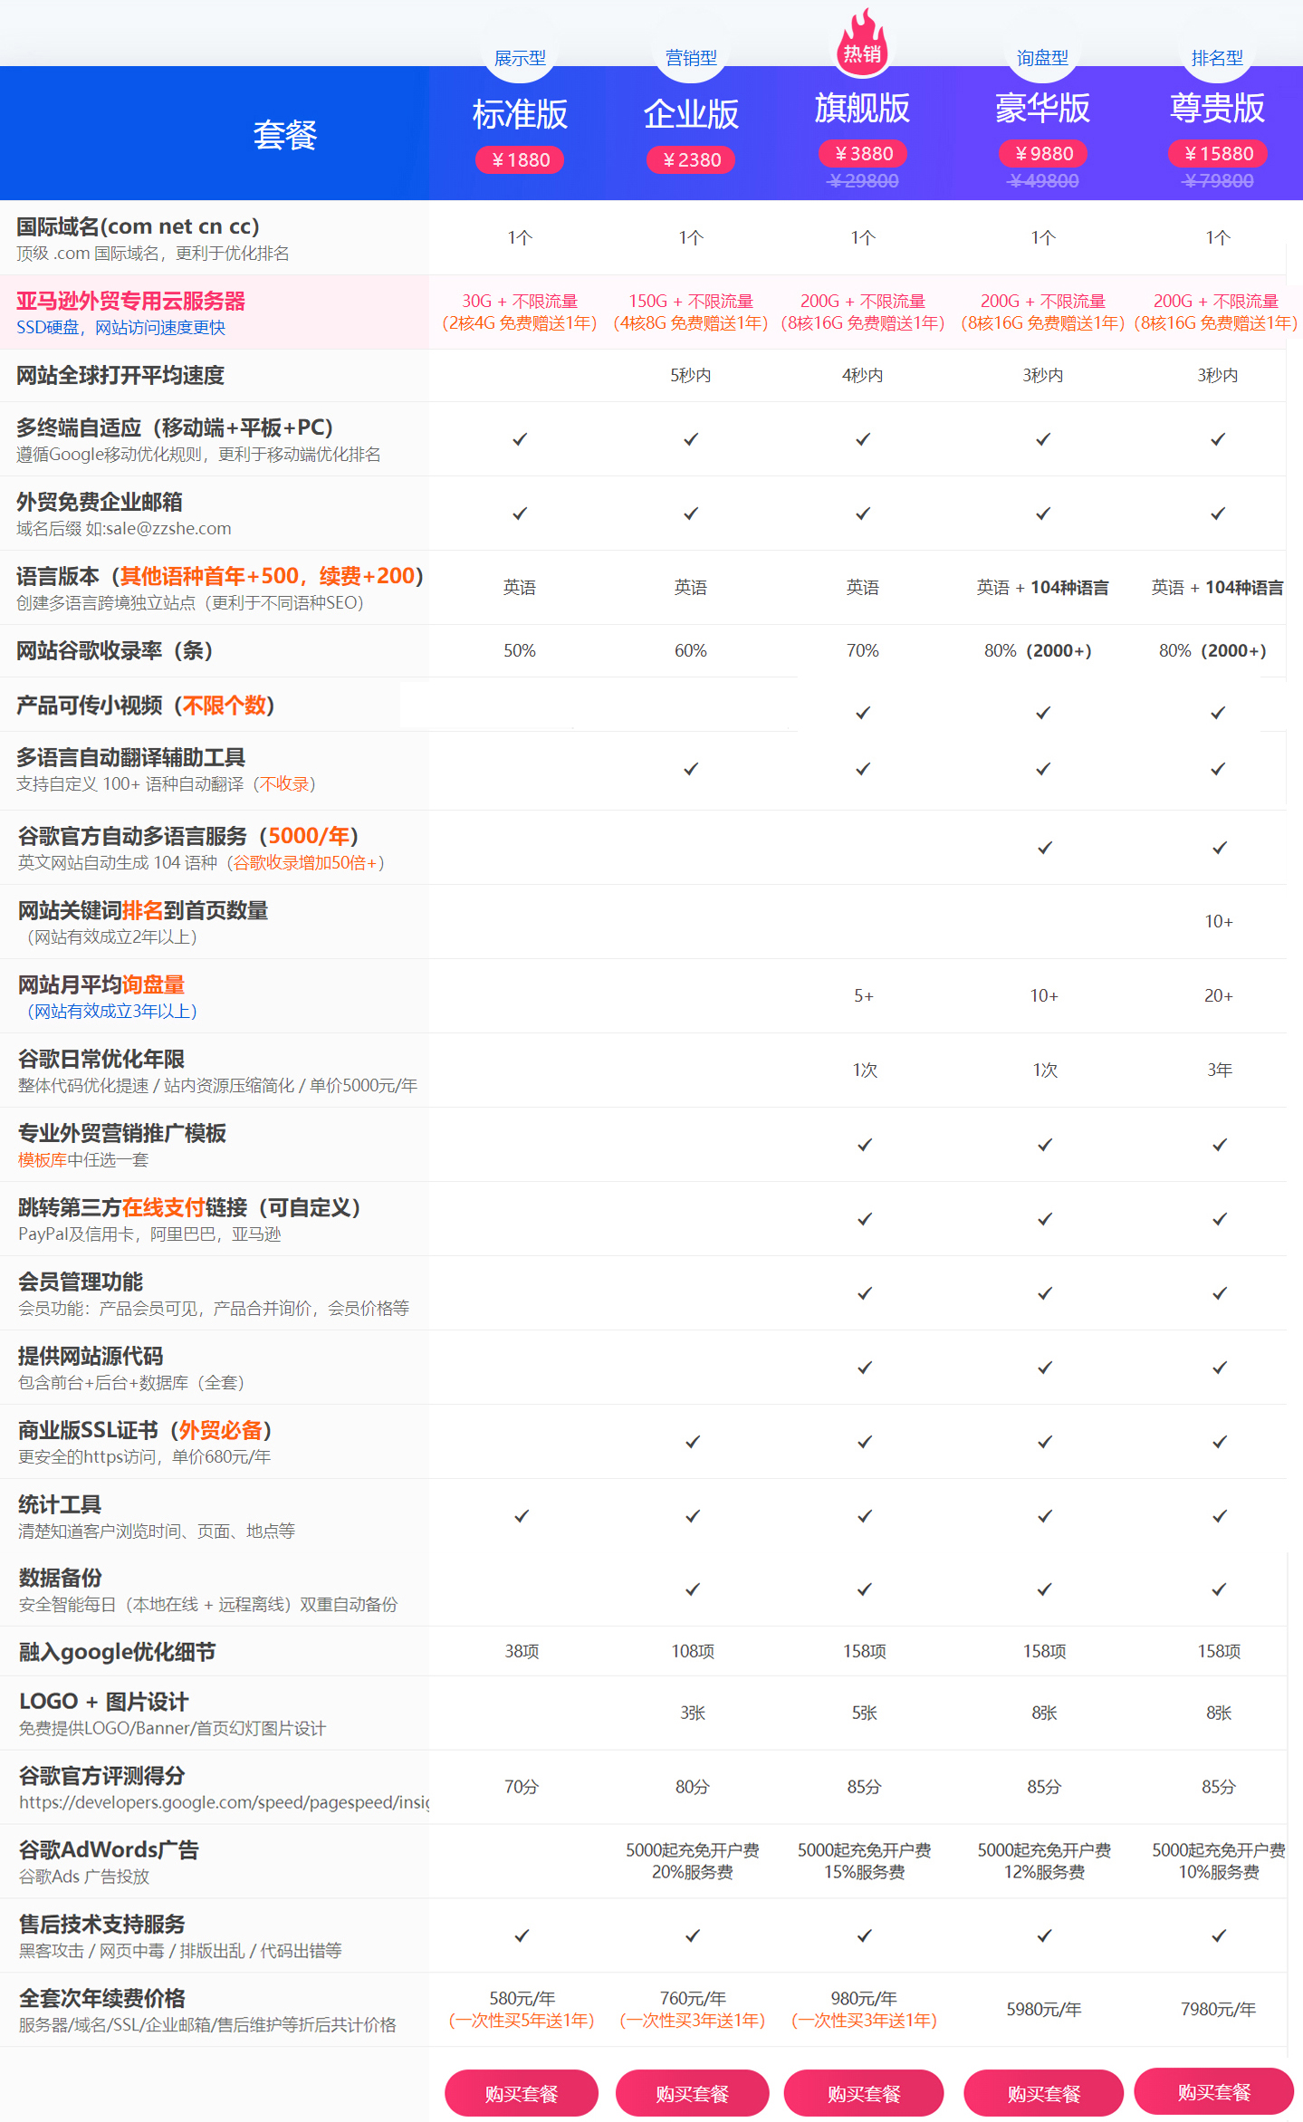
Task: Select the 排名型 label above 尊贵版
Action: pyautogui.click(x=1217, y=58)
